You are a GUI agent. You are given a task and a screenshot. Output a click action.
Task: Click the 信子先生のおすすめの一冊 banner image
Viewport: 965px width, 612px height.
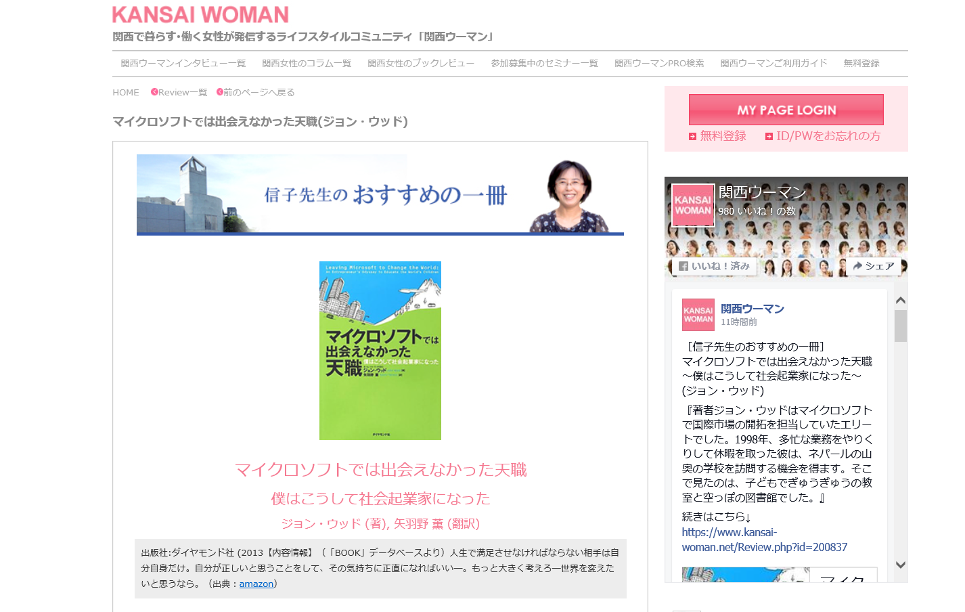380,195
